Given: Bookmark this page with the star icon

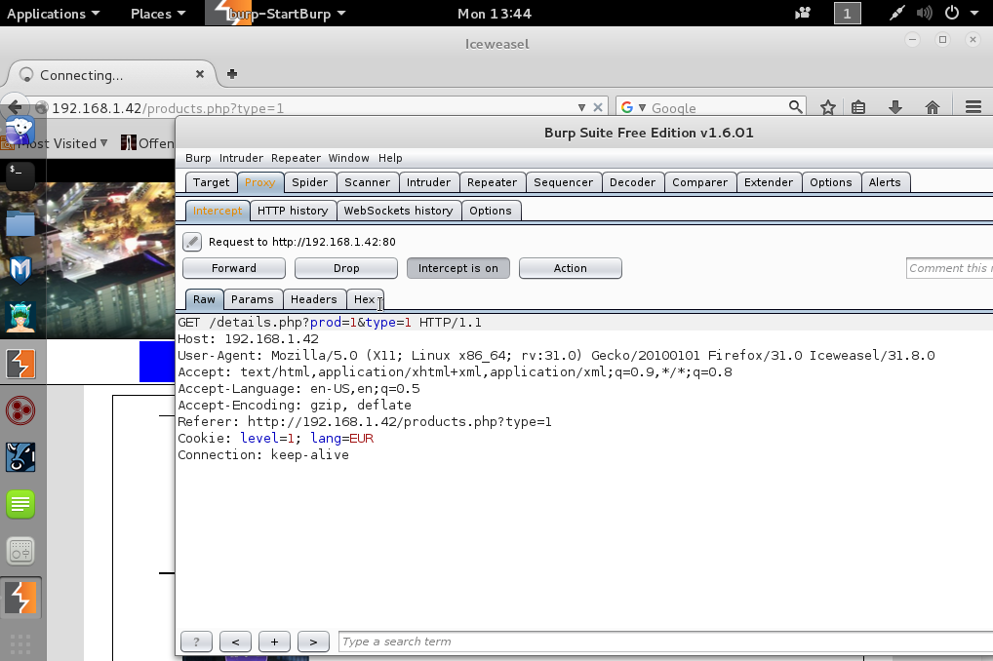Looking at the screenshot, I should [827, 107].
